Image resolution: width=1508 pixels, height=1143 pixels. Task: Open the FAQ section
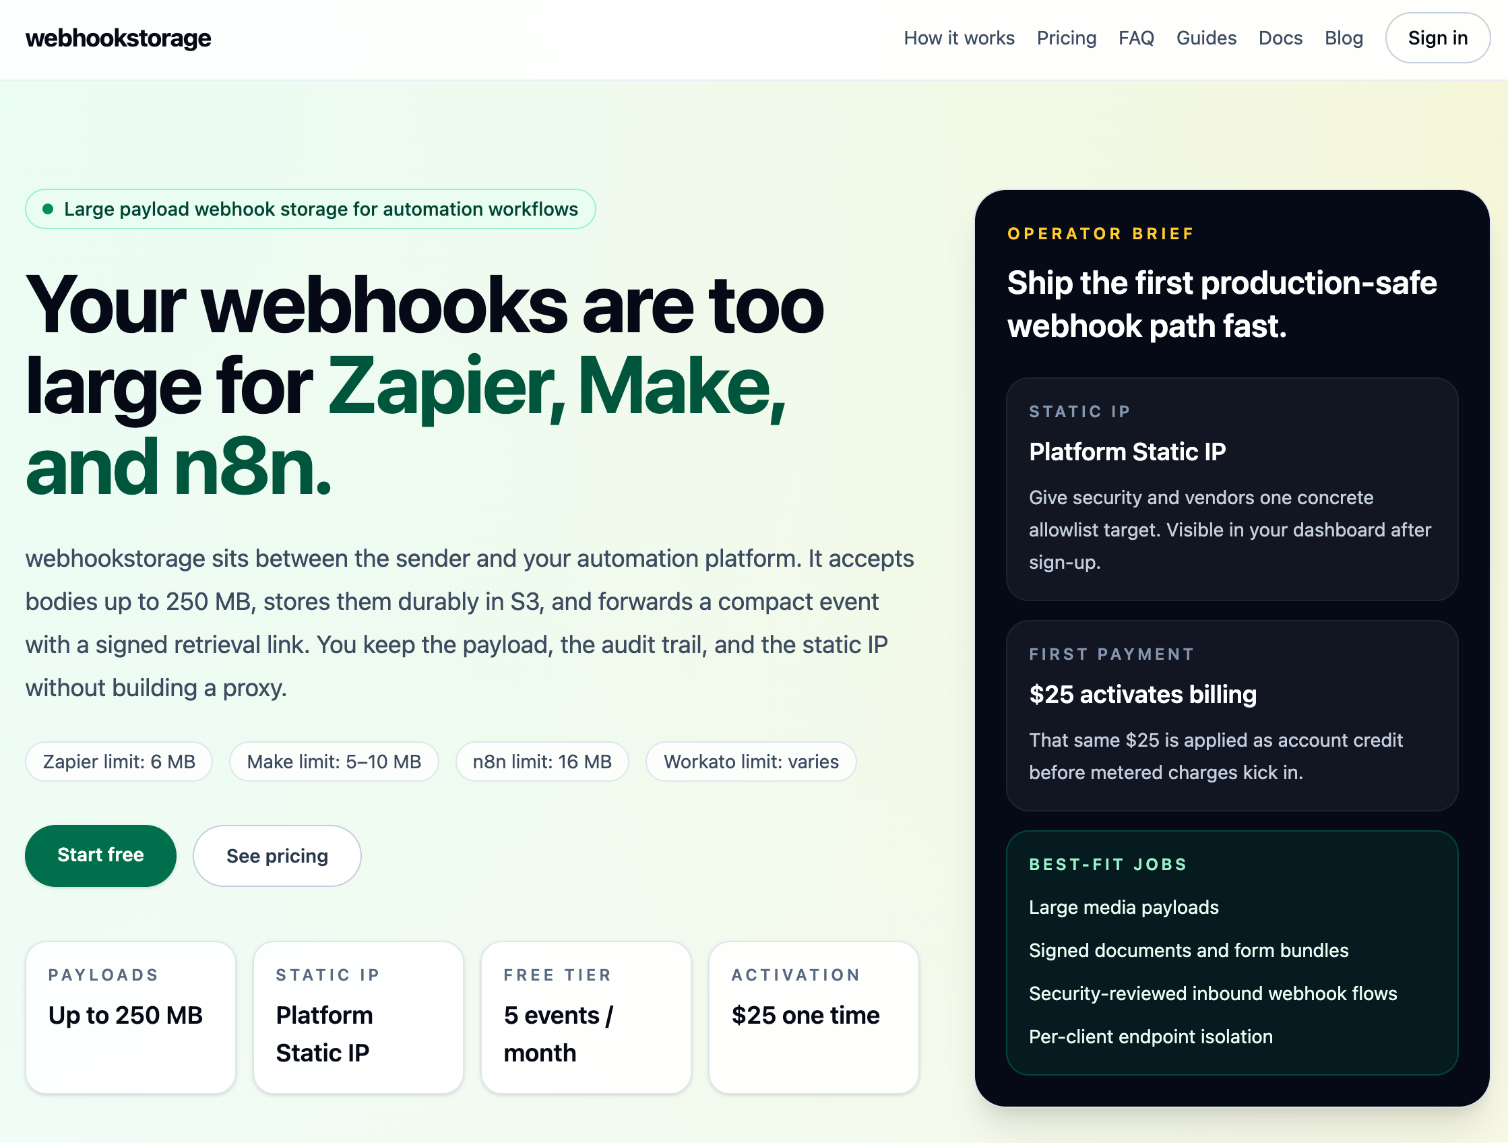pos(1136,38)
